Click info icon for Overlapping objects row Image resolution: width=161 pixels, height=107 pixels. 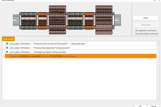point(7,52)
